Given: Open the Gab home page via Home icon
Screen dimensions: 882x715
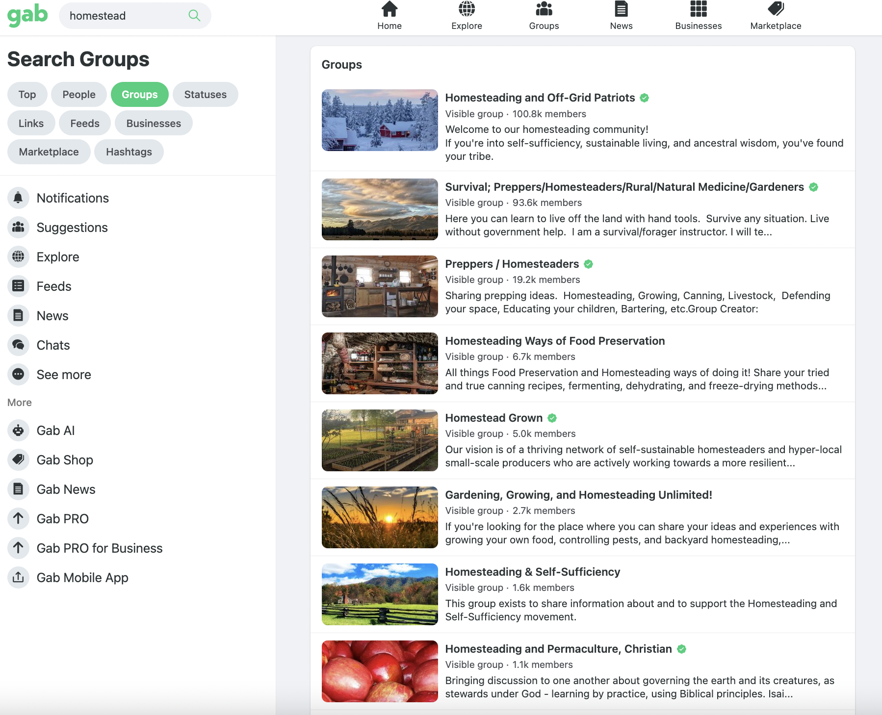Looking at the screenshot, I should click(x=389, y=9).
